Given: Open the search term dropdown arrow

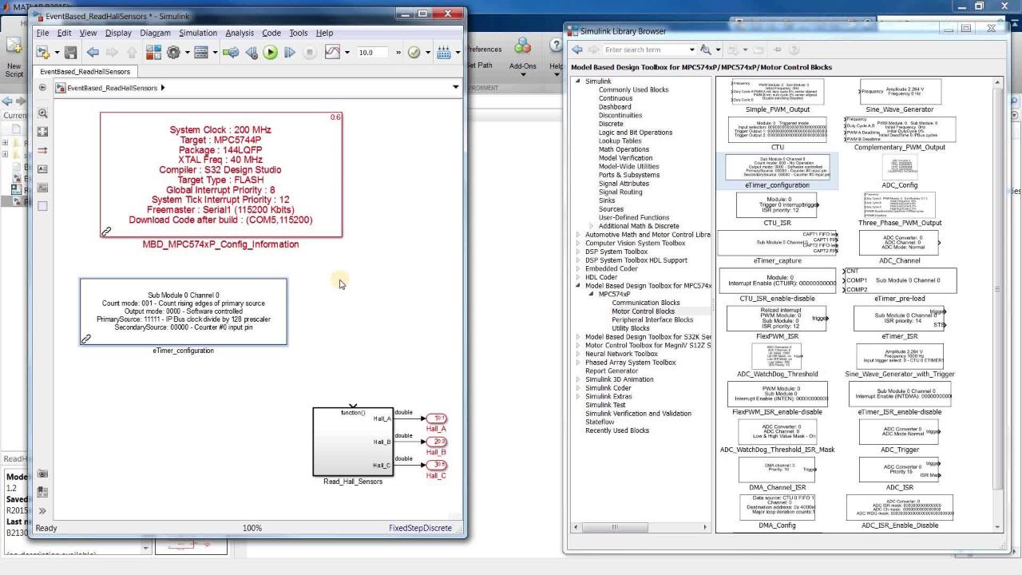Looking at the screenshot, I should [x=691, y=50].
